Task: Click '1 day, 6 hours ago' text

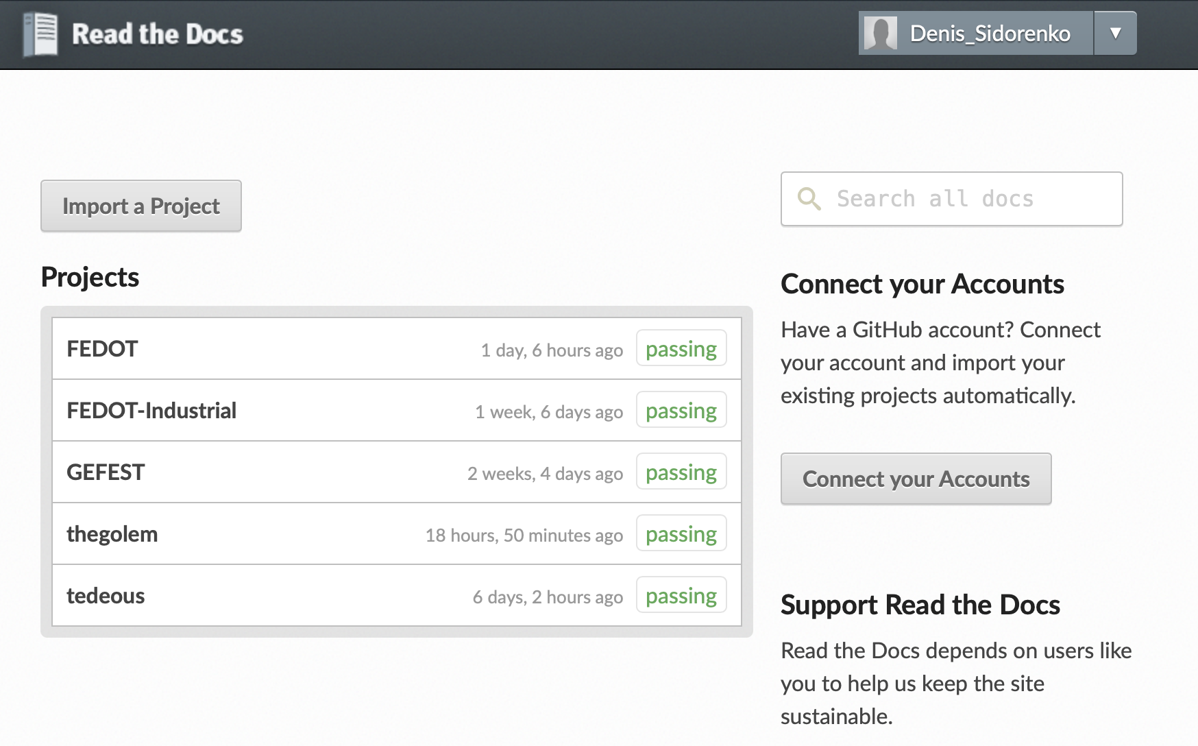Action: pyautogui.click(x=552, y=350)
